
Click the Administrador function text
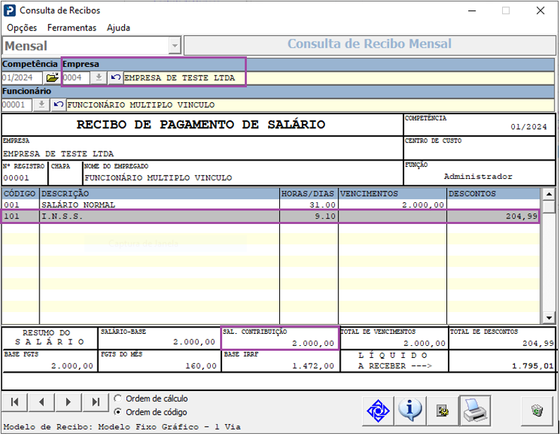point(478,176)
